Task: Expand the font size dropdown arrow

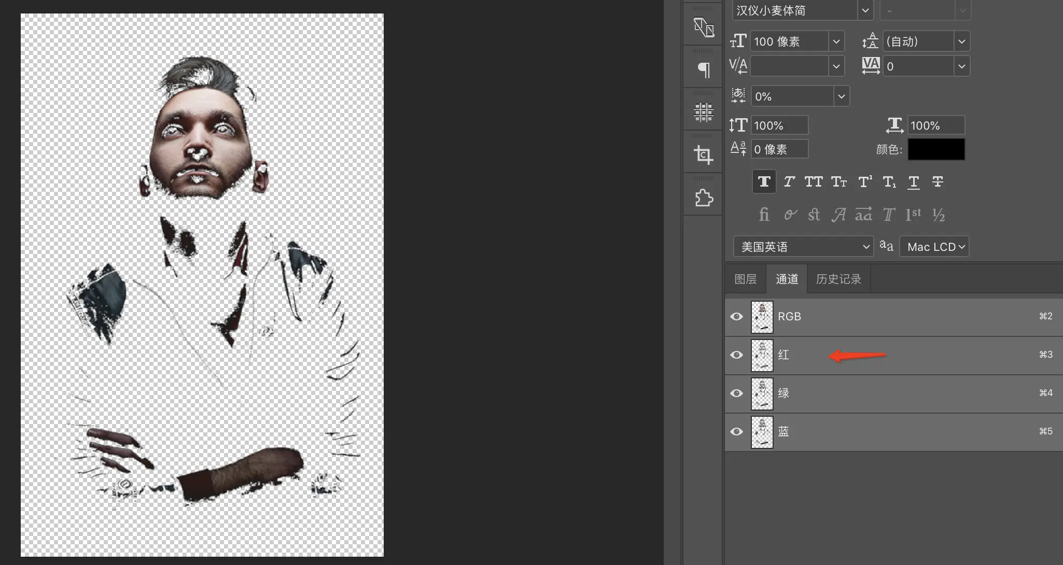Action: point(836,41)
